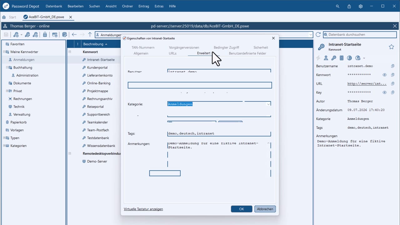Collapse the Meine Kennwörter tree node

pos(4,52)
